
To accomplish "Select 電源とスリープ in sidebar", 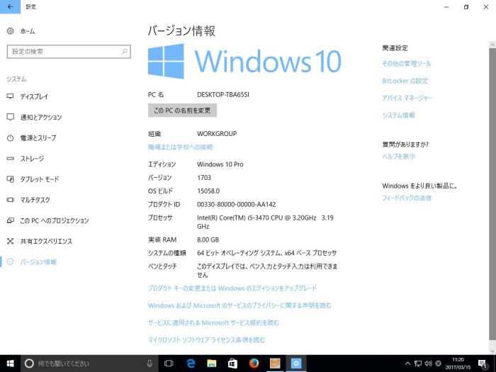I will [38, 137].
